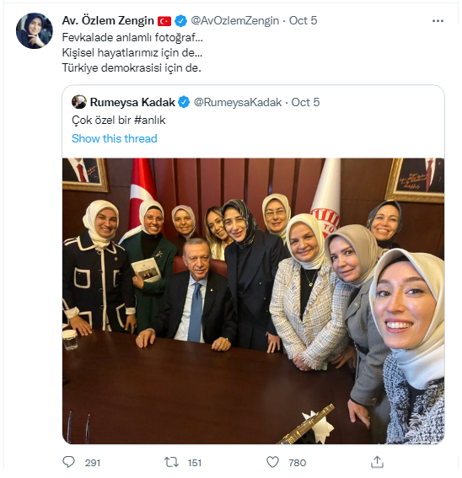The image size is (462, 478).
Task: Open the reply speech-bubble icon
Action: [68, 462]
